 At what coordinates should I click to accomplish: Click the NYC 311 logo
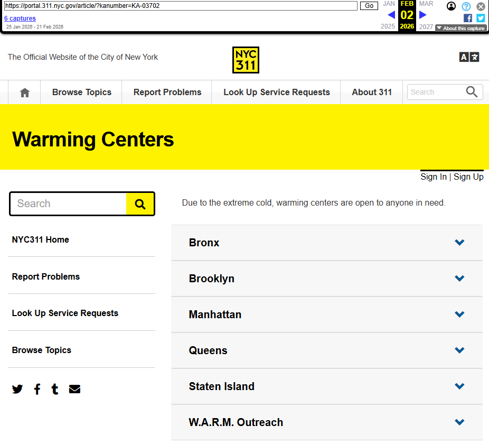(246, 60)
